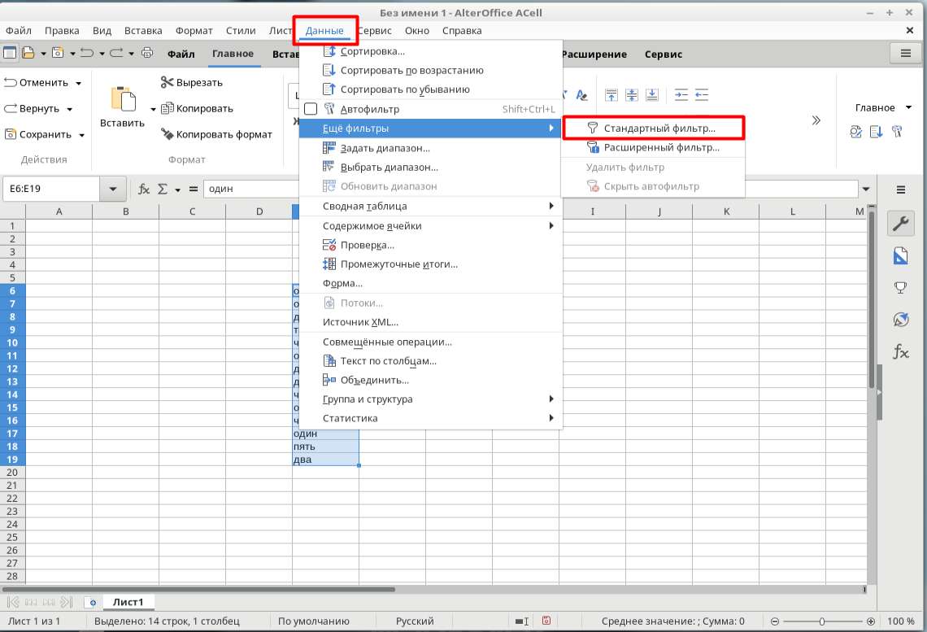Click the ribbon hamburger menu button
The height and width of the screenshot is (632, 927).
(x=905, y=53)
